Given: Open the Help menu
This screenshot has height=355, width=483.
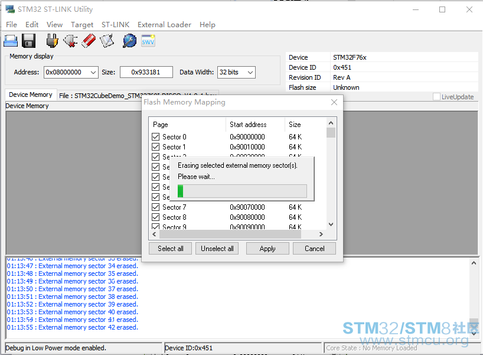Looking at the screenshot, I should [x=207, y=25].
